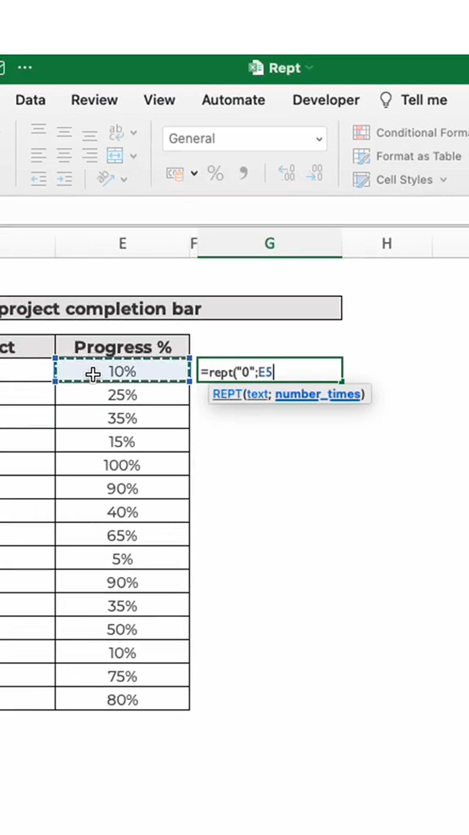Click the Decrease Indent icon
The width and height of the screenshot is (469, 835).
39,179
